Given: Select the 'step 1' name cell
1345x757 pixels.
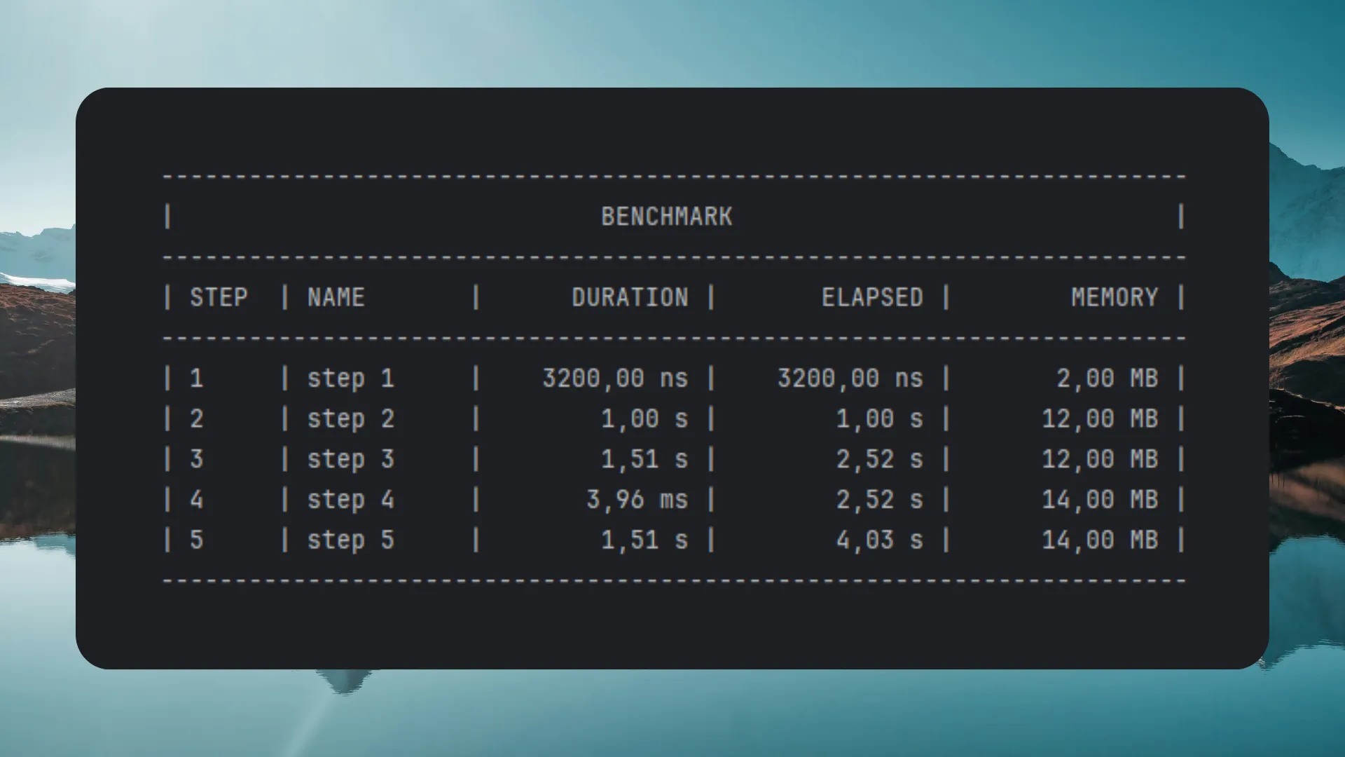Looking at the screenshot, I should coord(350,378).
